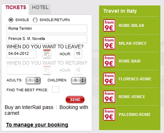
Task: Click the departure hour field showing 15
Action: 78,54
